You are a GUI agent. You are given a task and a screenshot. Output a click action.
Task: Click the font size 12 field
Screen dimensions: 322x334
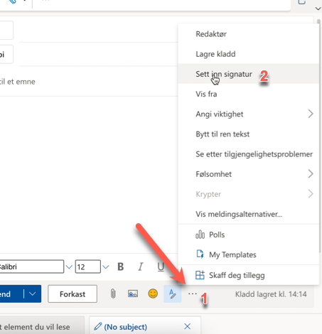pos(87,266)
